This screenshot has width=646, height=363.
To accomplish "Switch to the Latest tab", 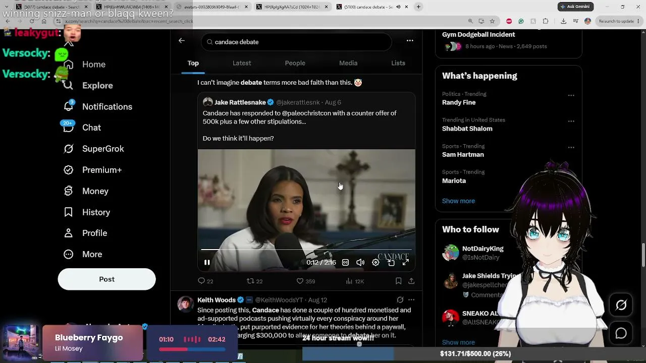I will 242,63.
